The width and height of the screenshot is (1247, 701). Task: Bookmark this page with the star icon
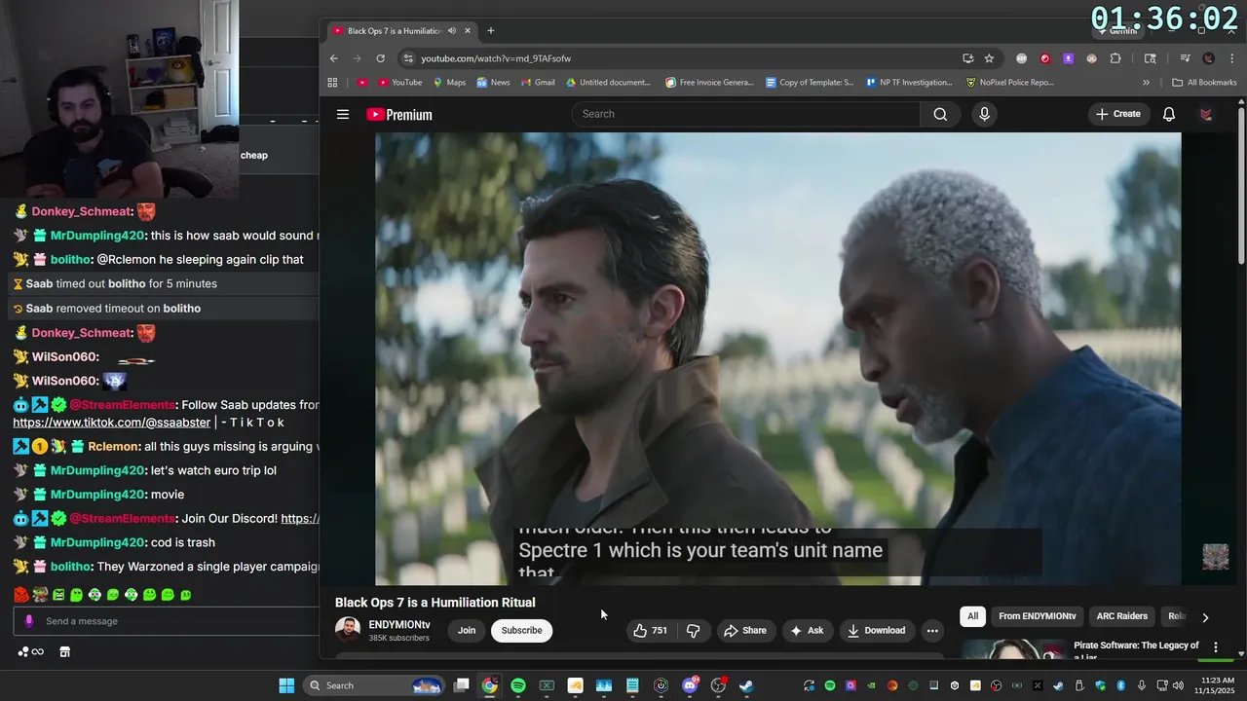989,58
